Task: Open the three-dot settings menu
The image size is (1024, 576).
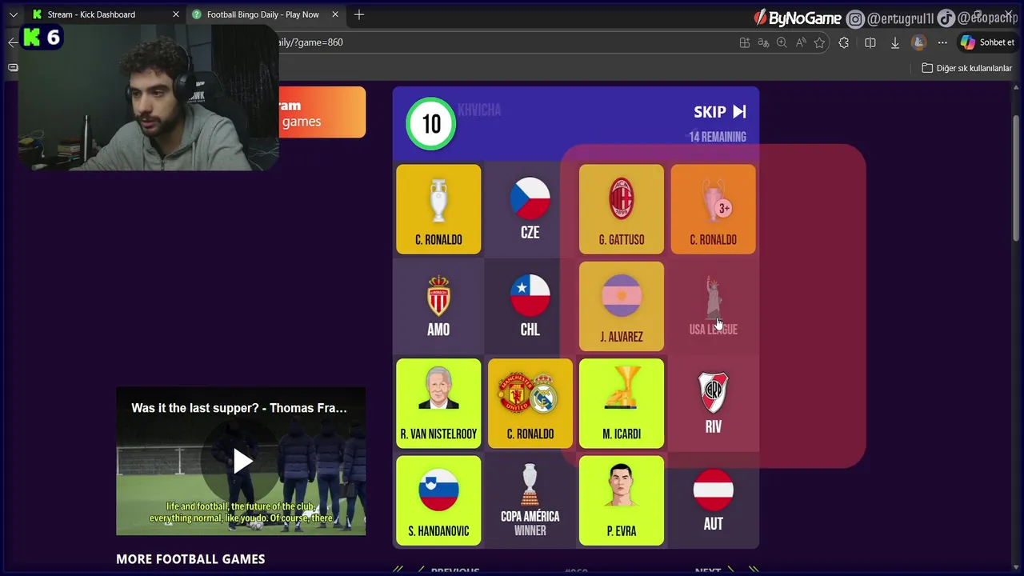Action: tap(943, 42)
